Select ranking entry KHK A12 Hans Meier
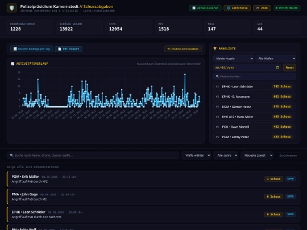307x230 pixels. 254,117
